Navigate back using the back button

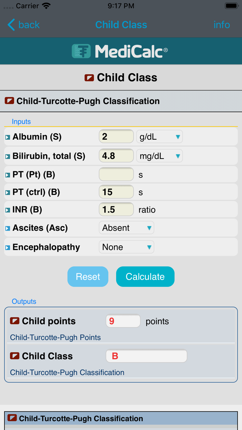pyautogui.click(x=23, y=25)
